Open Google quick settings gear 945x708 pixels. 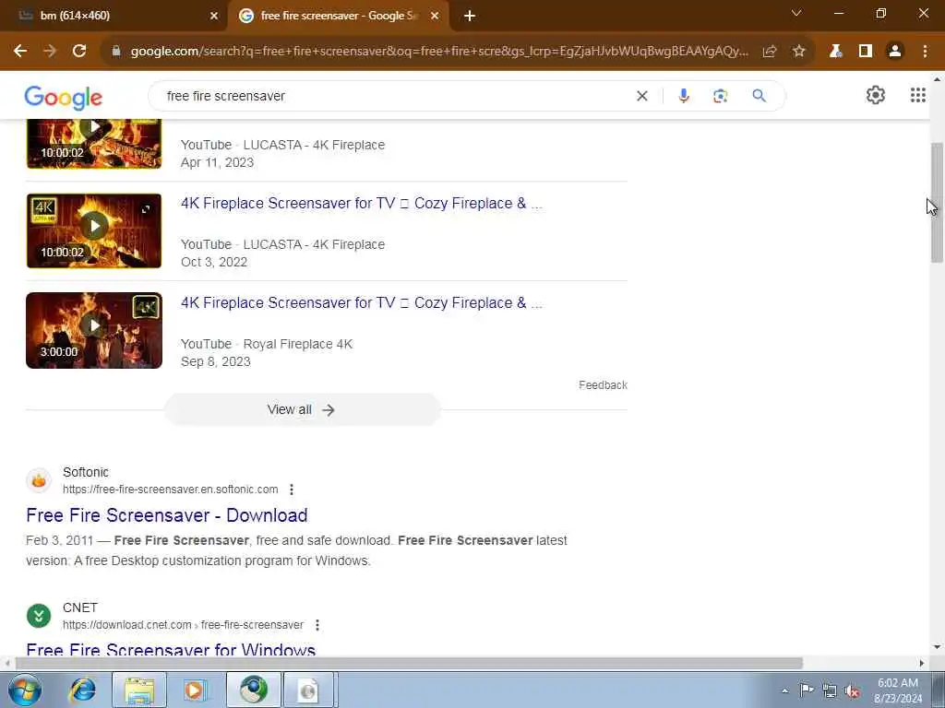pyautogui.click(x=876, y=95)
